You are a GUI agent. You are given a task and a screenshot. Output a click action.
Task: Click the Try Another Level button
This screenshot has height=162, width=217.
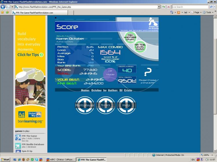[130, 37]
